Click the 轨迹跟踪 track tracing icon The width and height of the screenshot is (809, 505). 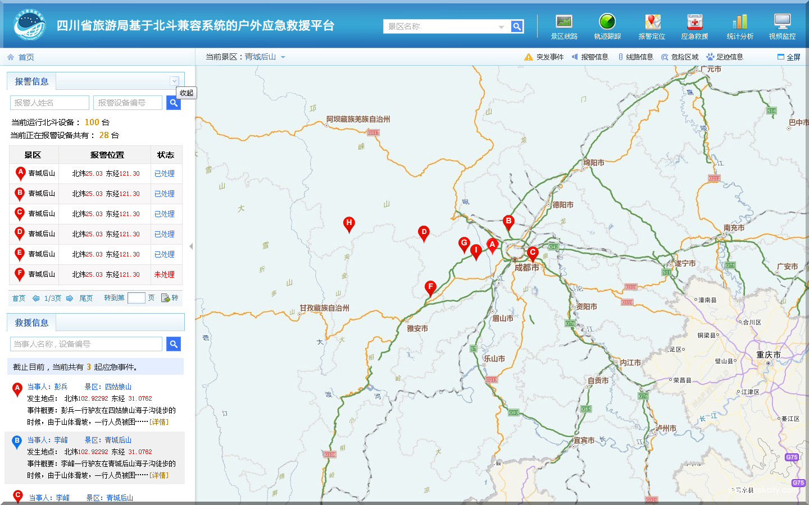point(607,22)
